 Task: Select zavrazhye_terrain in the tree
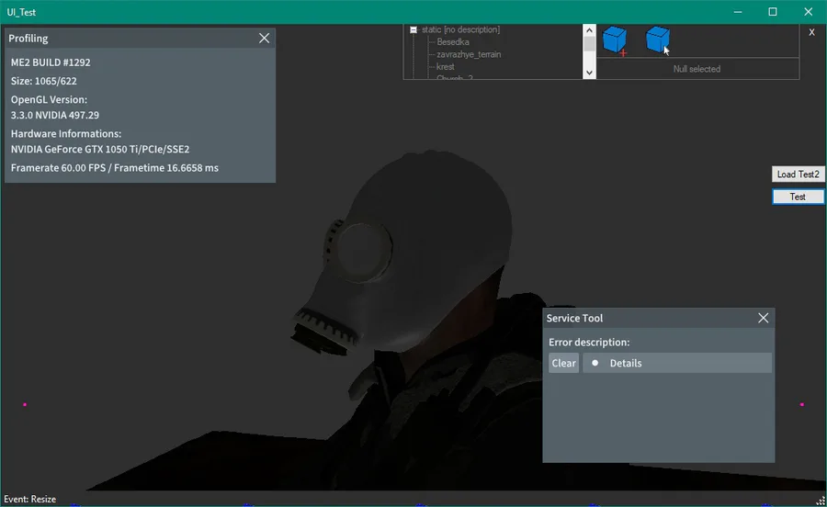pos(469,54)
